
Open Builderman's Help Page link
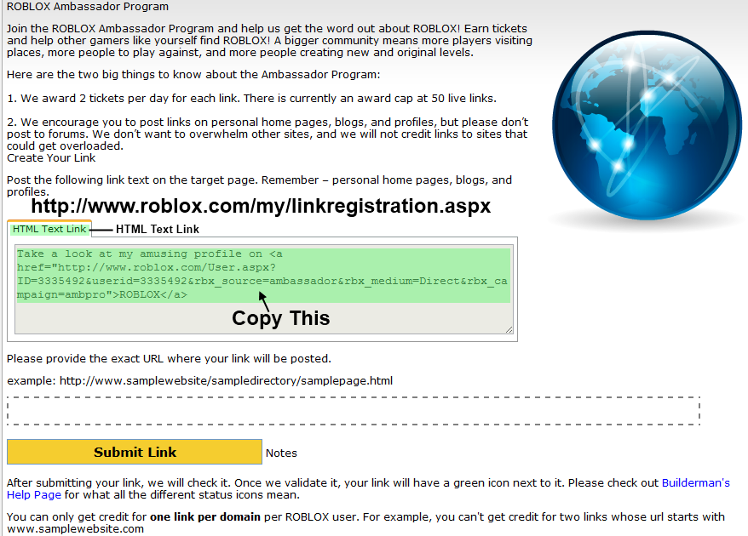pos(368,489)
